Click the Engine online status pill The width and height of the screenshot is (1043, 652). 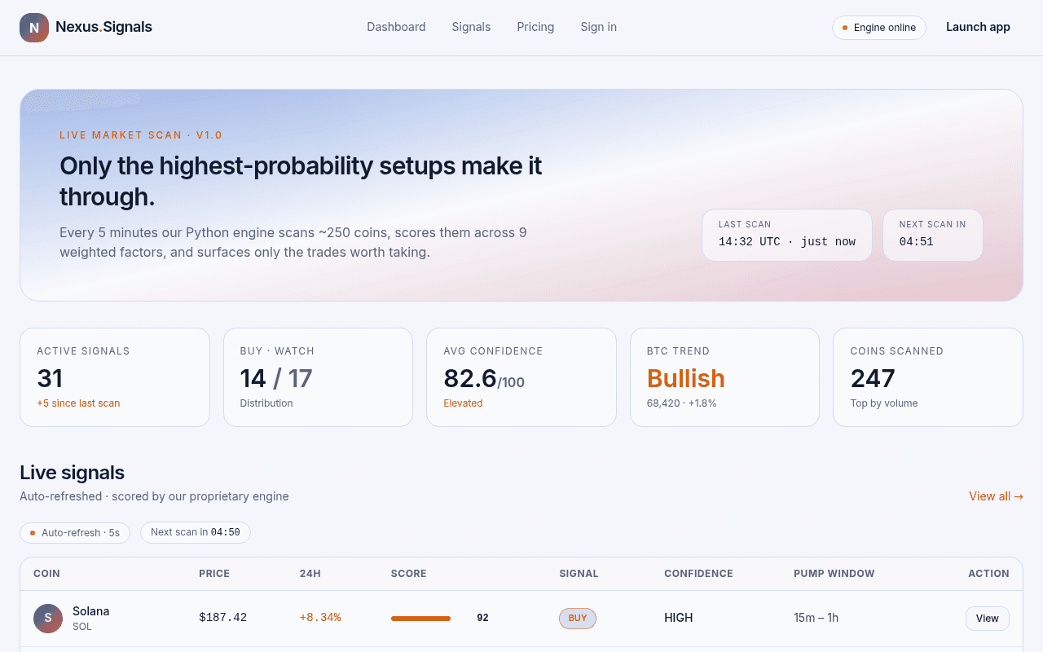879,28
